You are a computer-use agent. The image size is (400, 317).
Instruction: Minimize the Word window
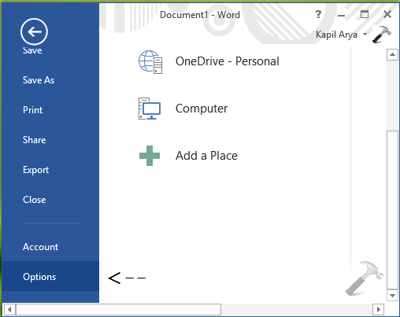[x=341, y=15]
